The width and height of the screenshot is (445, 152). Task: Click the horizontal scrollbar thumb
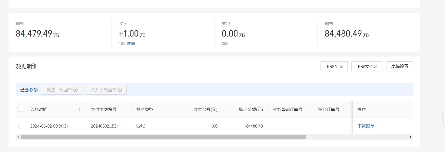[163, 137]
